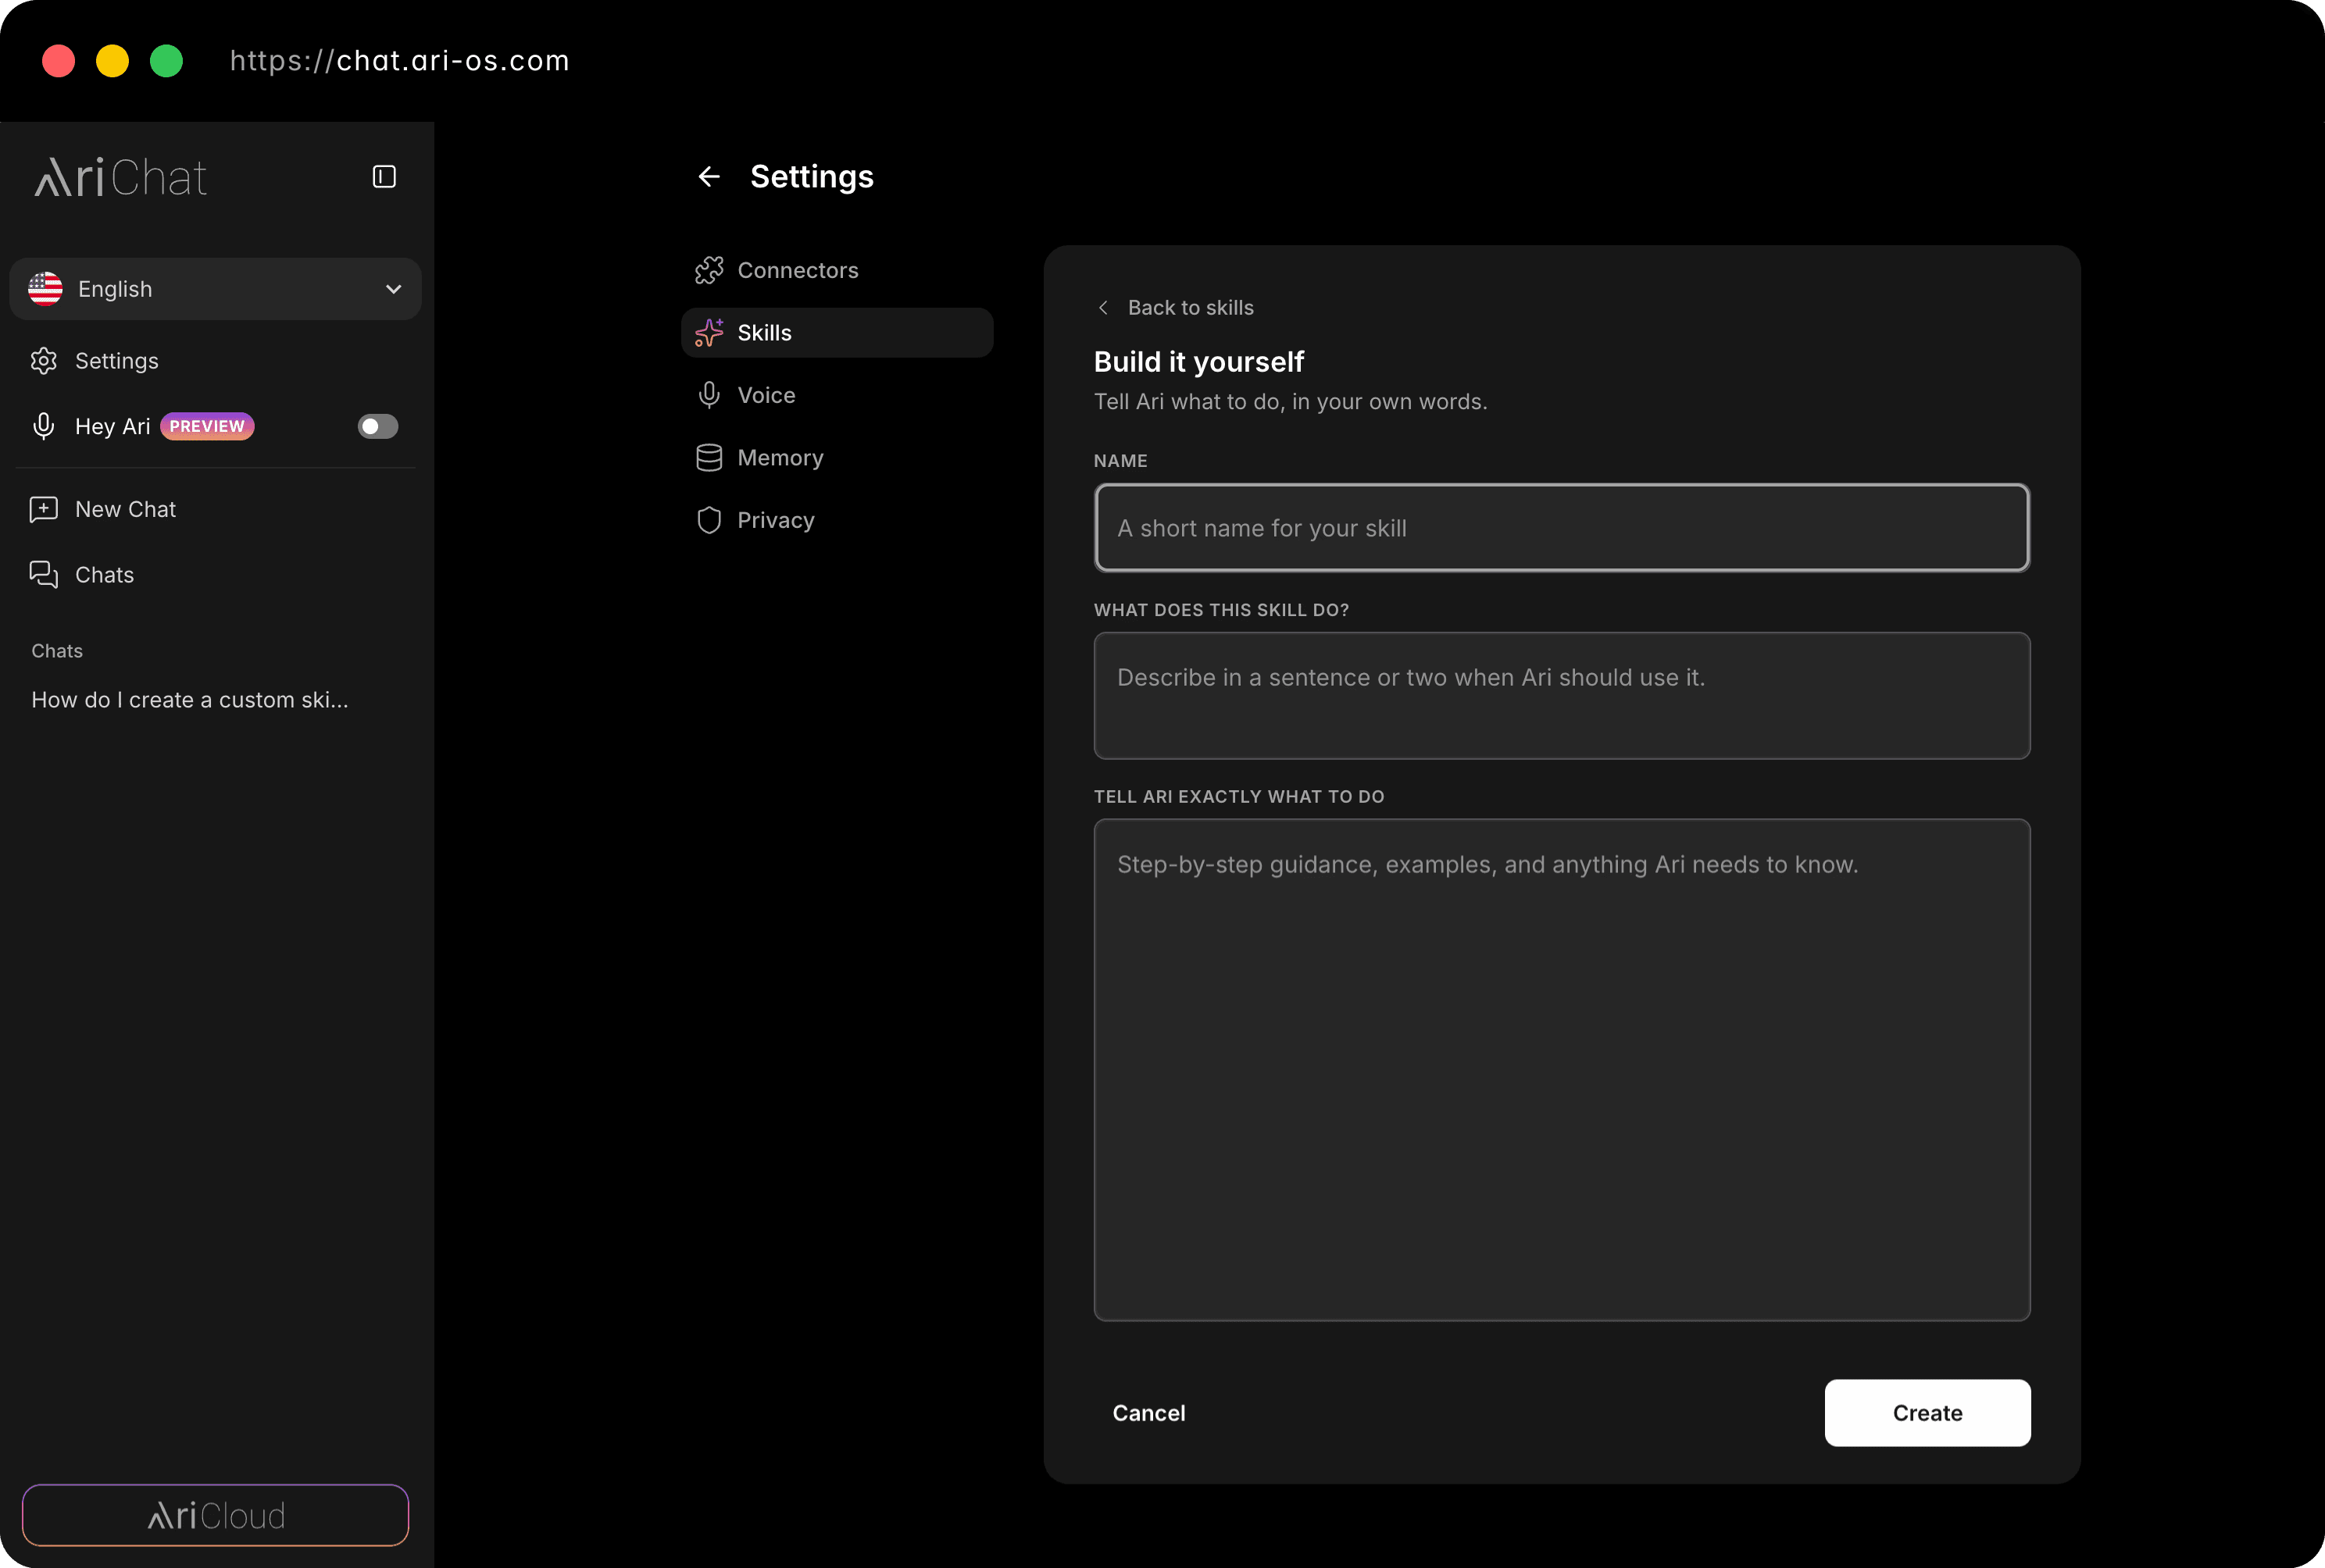2325x1568 pixels.
Task: Click the small 'Chats' section header
Action: coord(57,651)
